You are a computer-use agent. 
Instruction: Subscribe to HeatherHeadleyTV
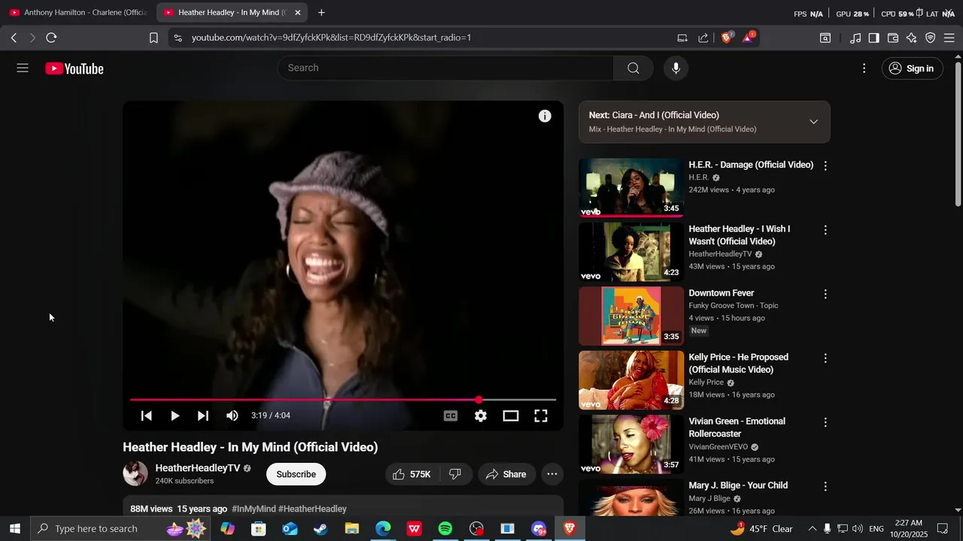pyautogui.click(x=296, y=474)
